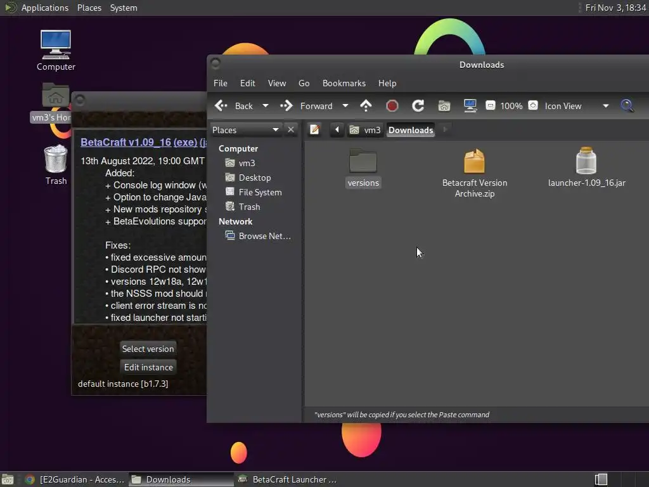
Task: Open the Bookmarks menu
Action: (x=344, y=83)
